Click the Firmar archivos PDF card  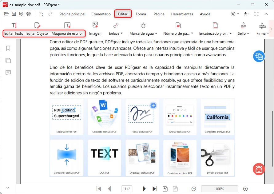pos(142,117)
